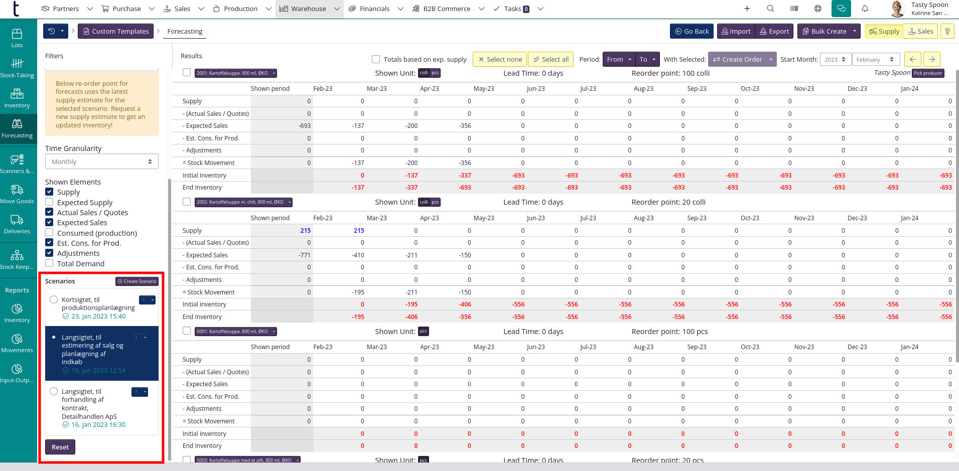Image resolution: width=959 pixels, height=471 pixels.
Task: Open the Start Month February dropdown
Action: pyautogui.click(x=876, y=59)
